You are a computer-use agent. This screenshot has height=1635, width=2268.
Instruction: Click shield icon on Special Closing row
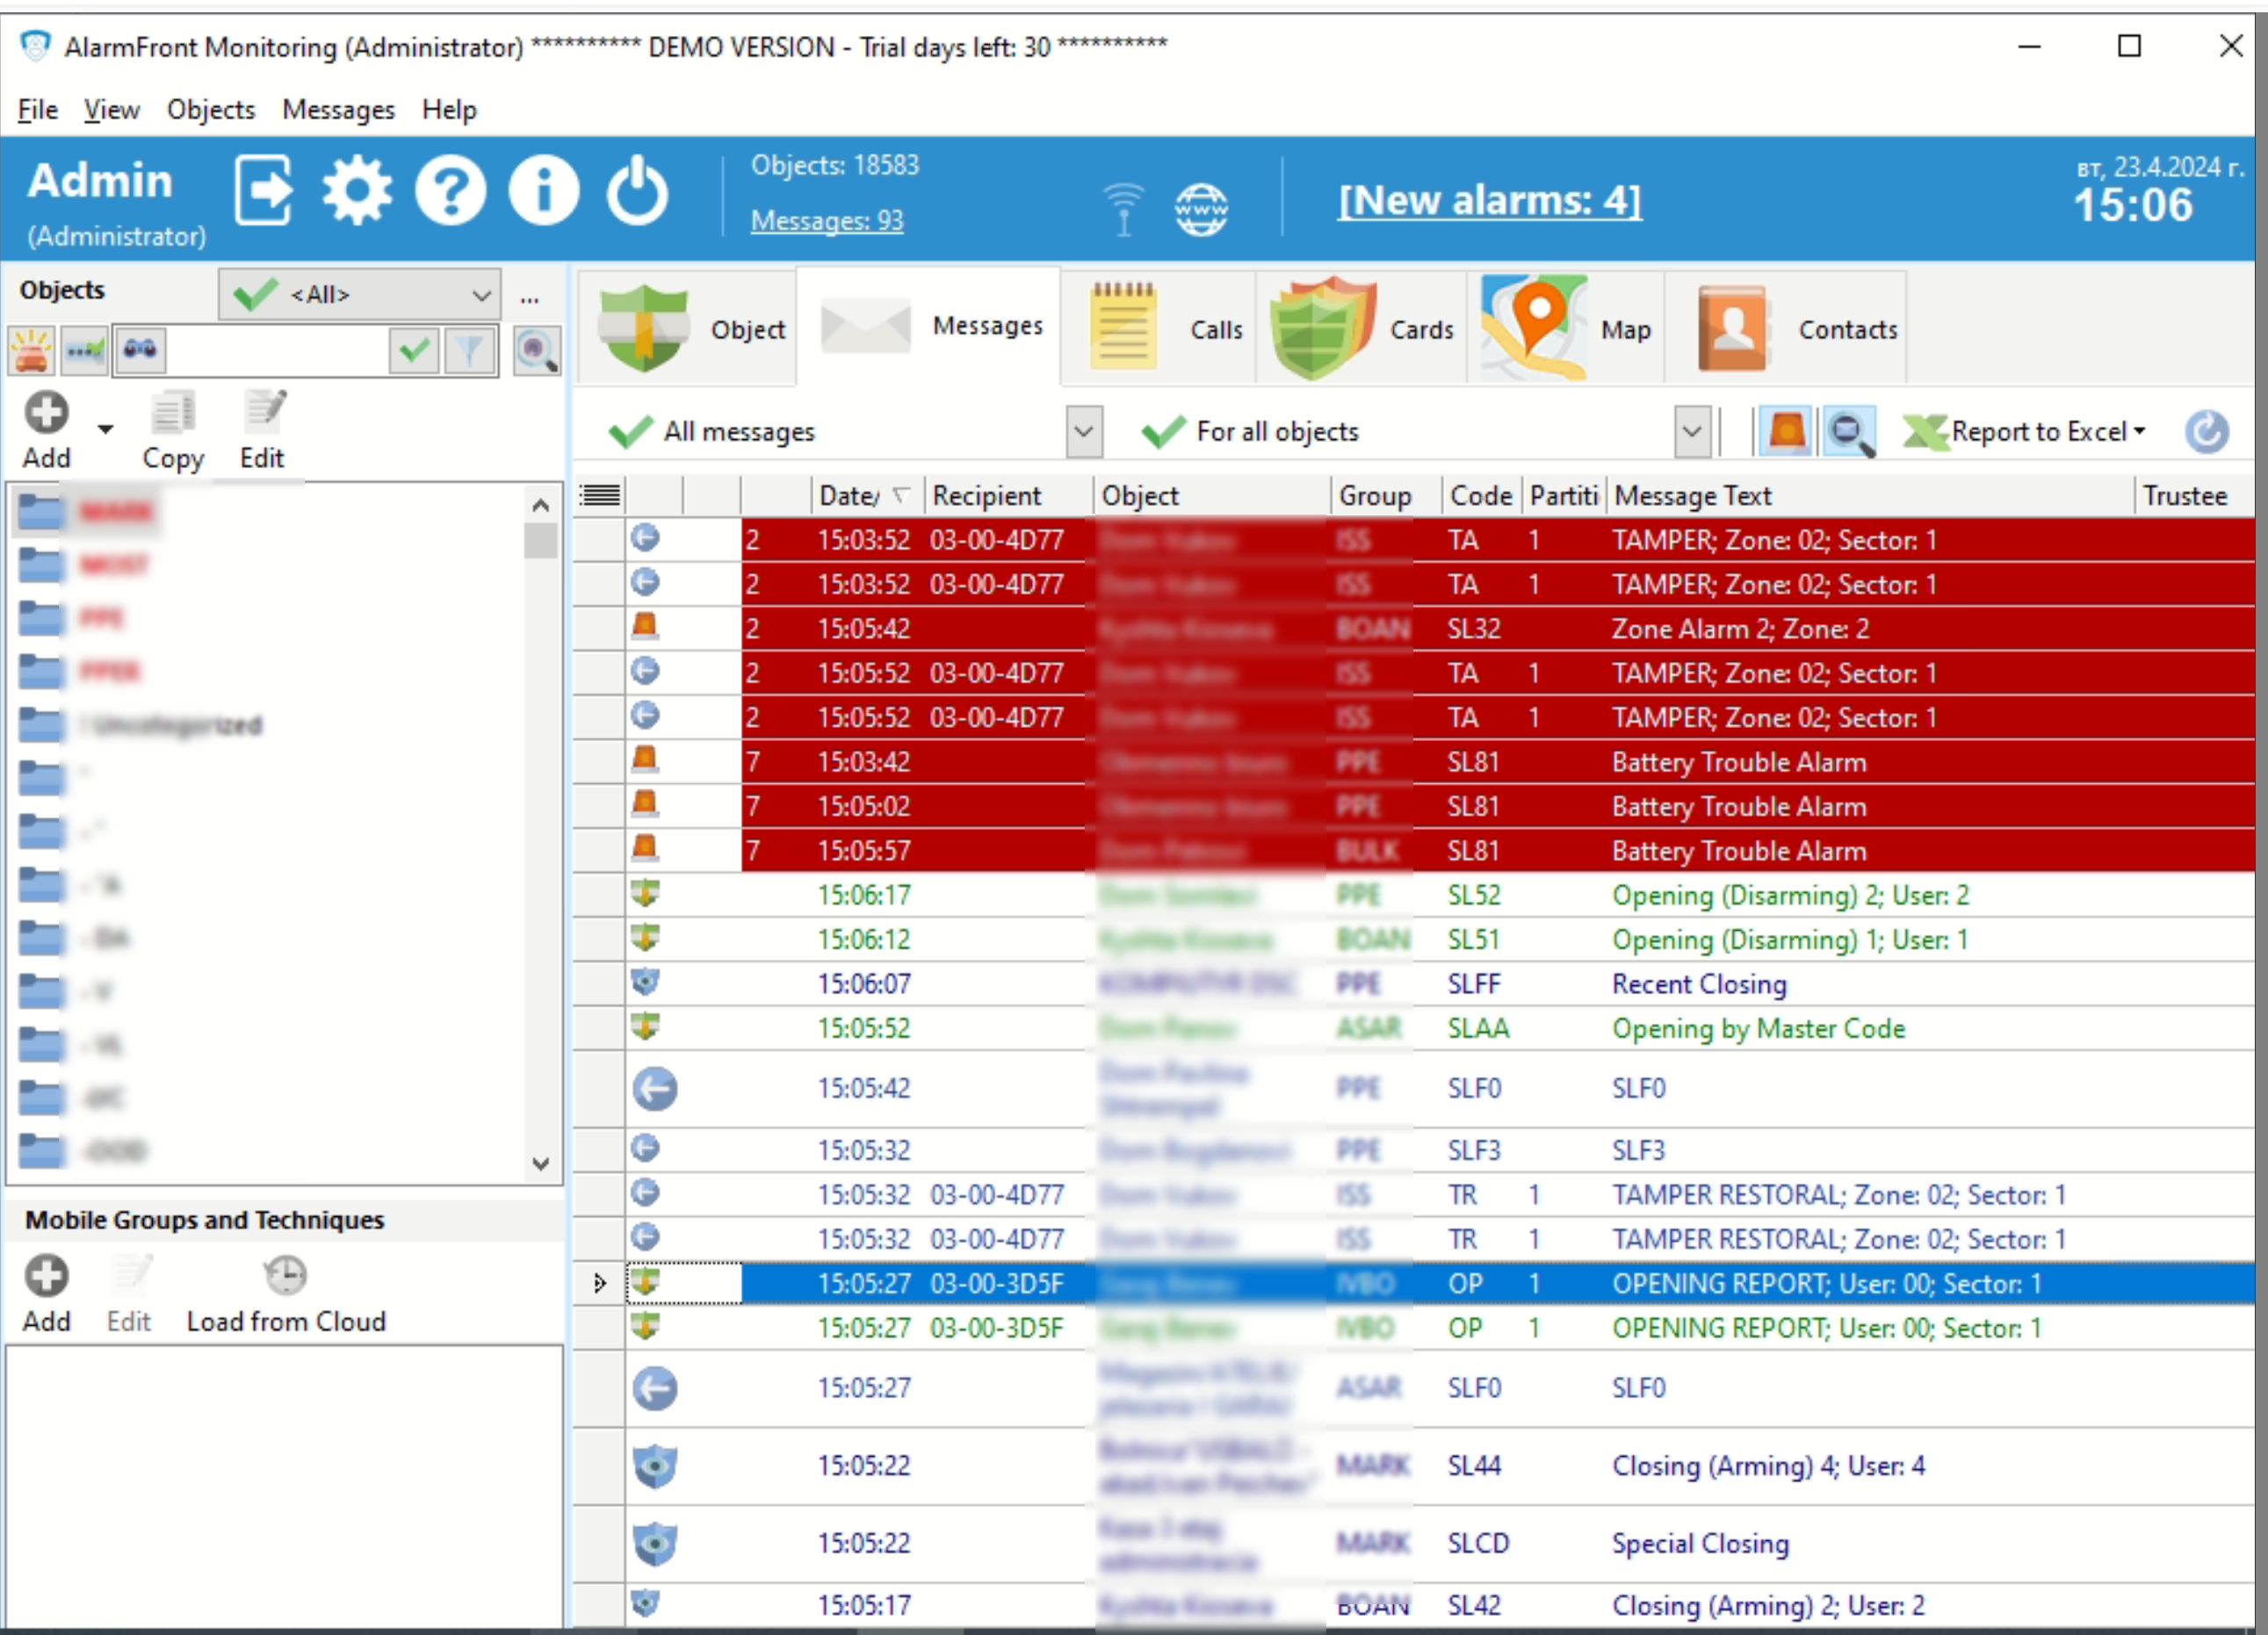point(655,1543)
